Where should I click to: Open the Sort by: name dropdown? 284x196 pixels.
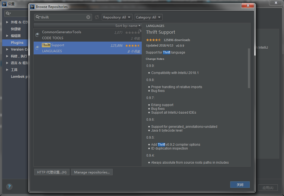128,26
